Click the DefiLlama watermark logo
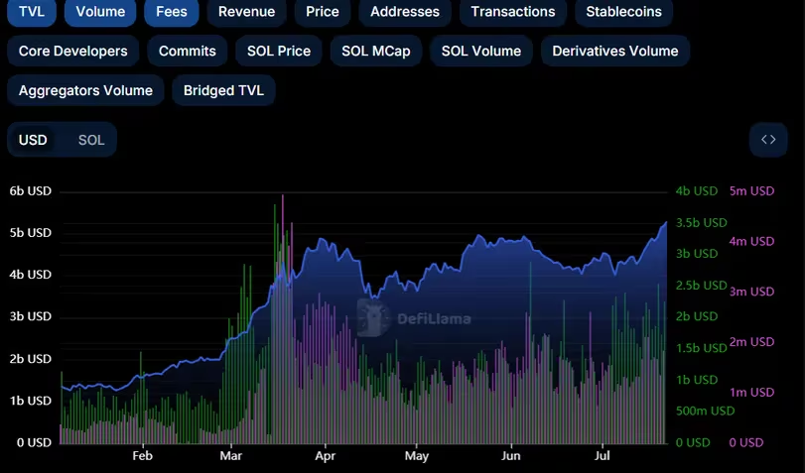The height and width of the screenshot is (473, 805). pos(416,318)
